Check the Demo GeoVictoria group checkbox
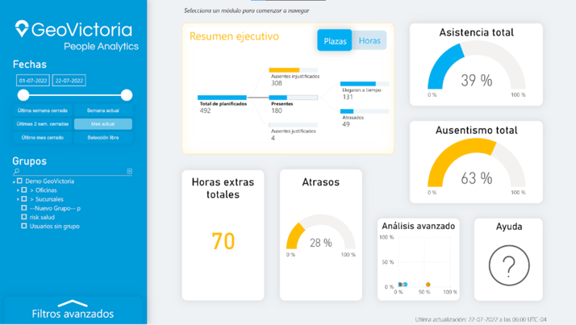Image resolution: width=576 pixels, height=325 pixels. click(x=20, y=181)
